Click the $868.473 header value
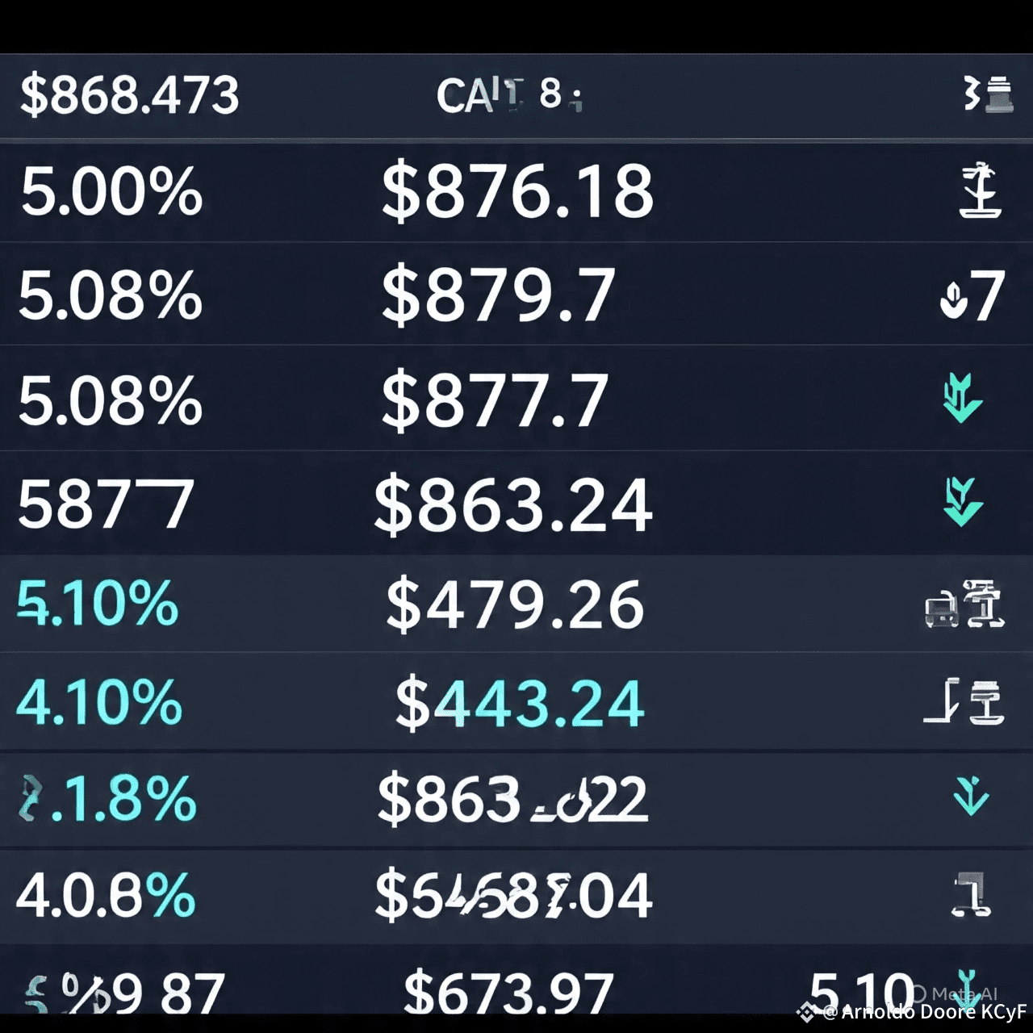Image resolution: width=1033 pixels, height=1033 pixels. (x=129, y=95)
